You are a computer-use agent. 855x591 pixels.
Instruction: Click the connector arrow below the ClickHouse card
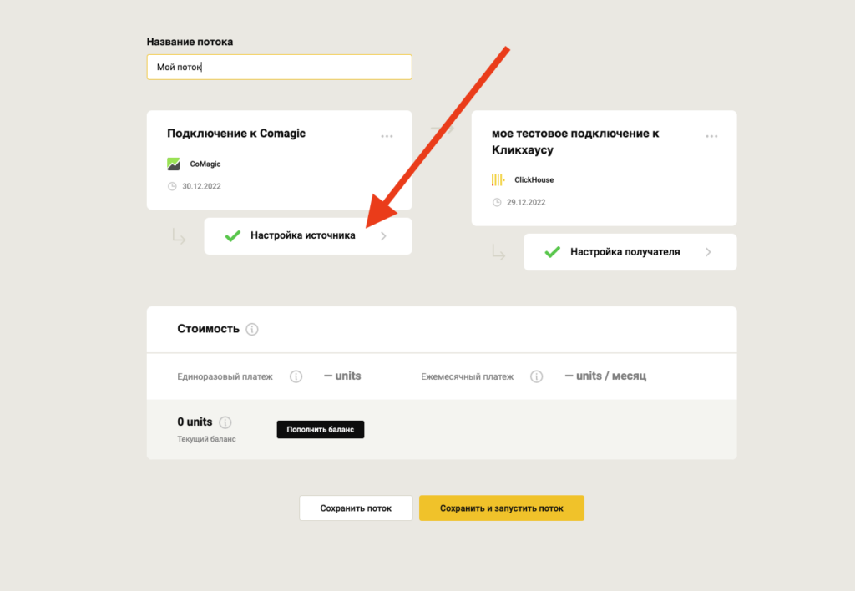click(x=498, y=252)
